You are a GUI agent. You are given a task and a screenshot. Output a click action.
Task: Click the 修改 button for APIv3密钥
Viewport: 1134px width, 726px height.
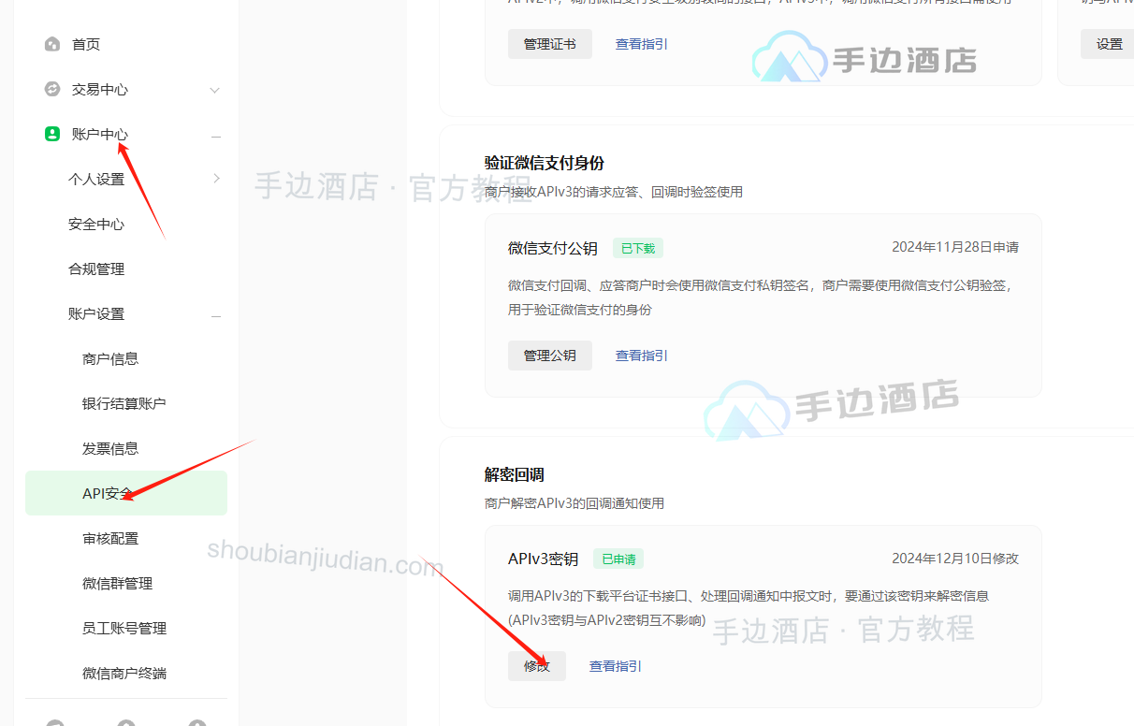click(x=537, y=666)
